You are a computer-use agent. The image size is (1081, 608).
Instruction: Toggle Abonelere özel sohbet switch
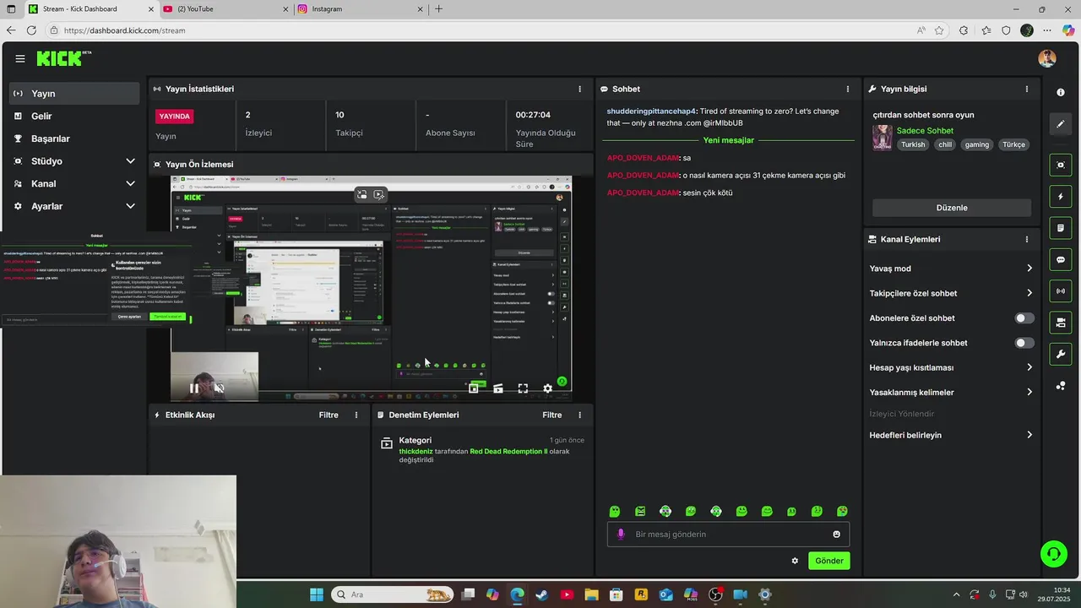click(1024, 318)
